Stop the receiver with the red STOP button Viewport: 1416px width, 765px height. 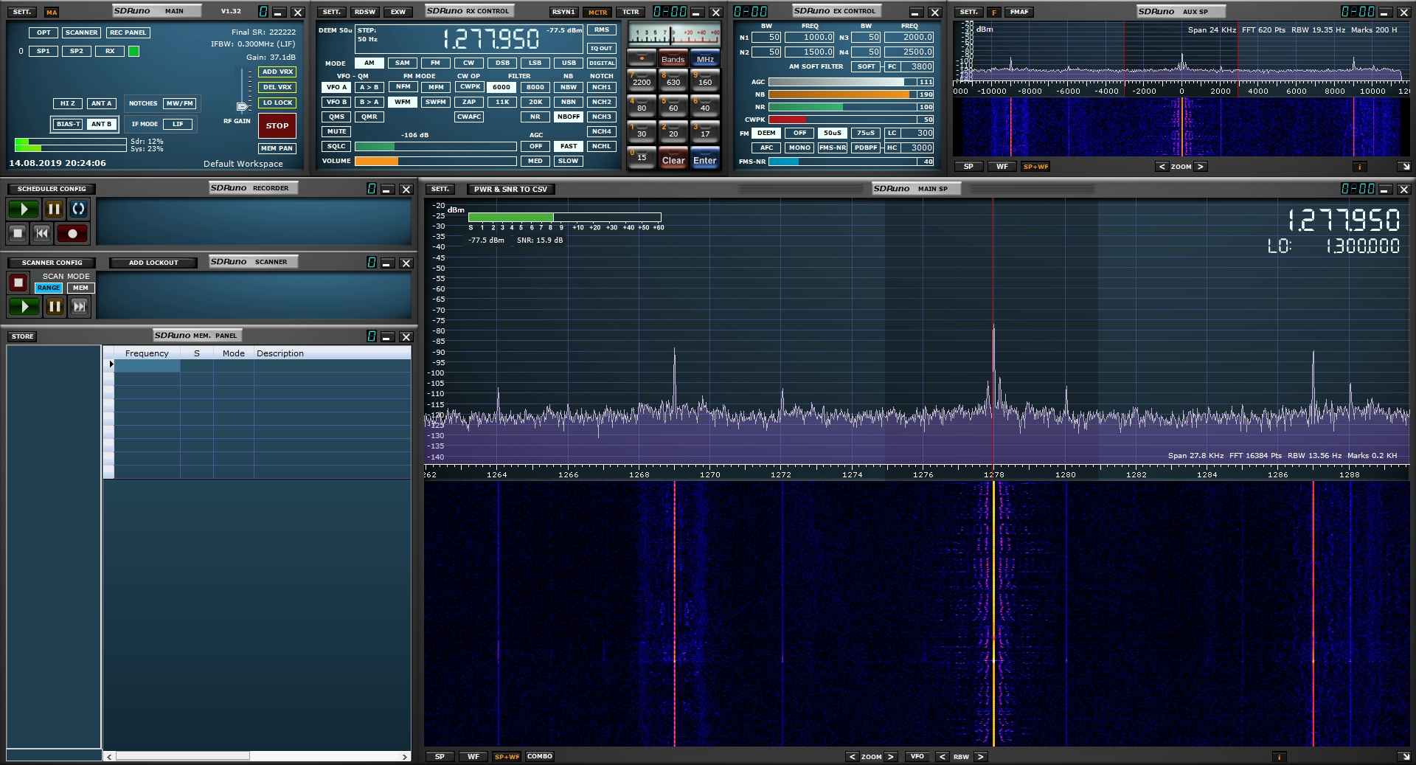(x=277, y=125)
